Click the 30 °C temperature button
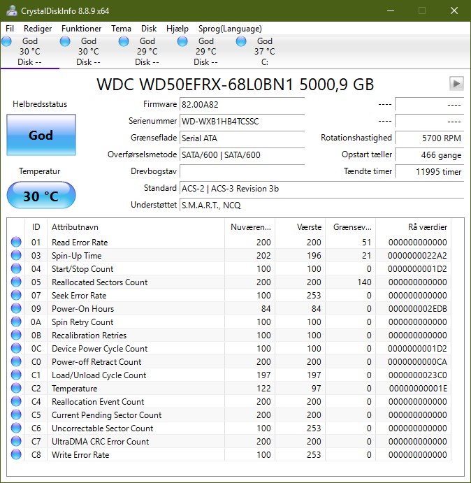471x483 pixels. pos(41,195)
